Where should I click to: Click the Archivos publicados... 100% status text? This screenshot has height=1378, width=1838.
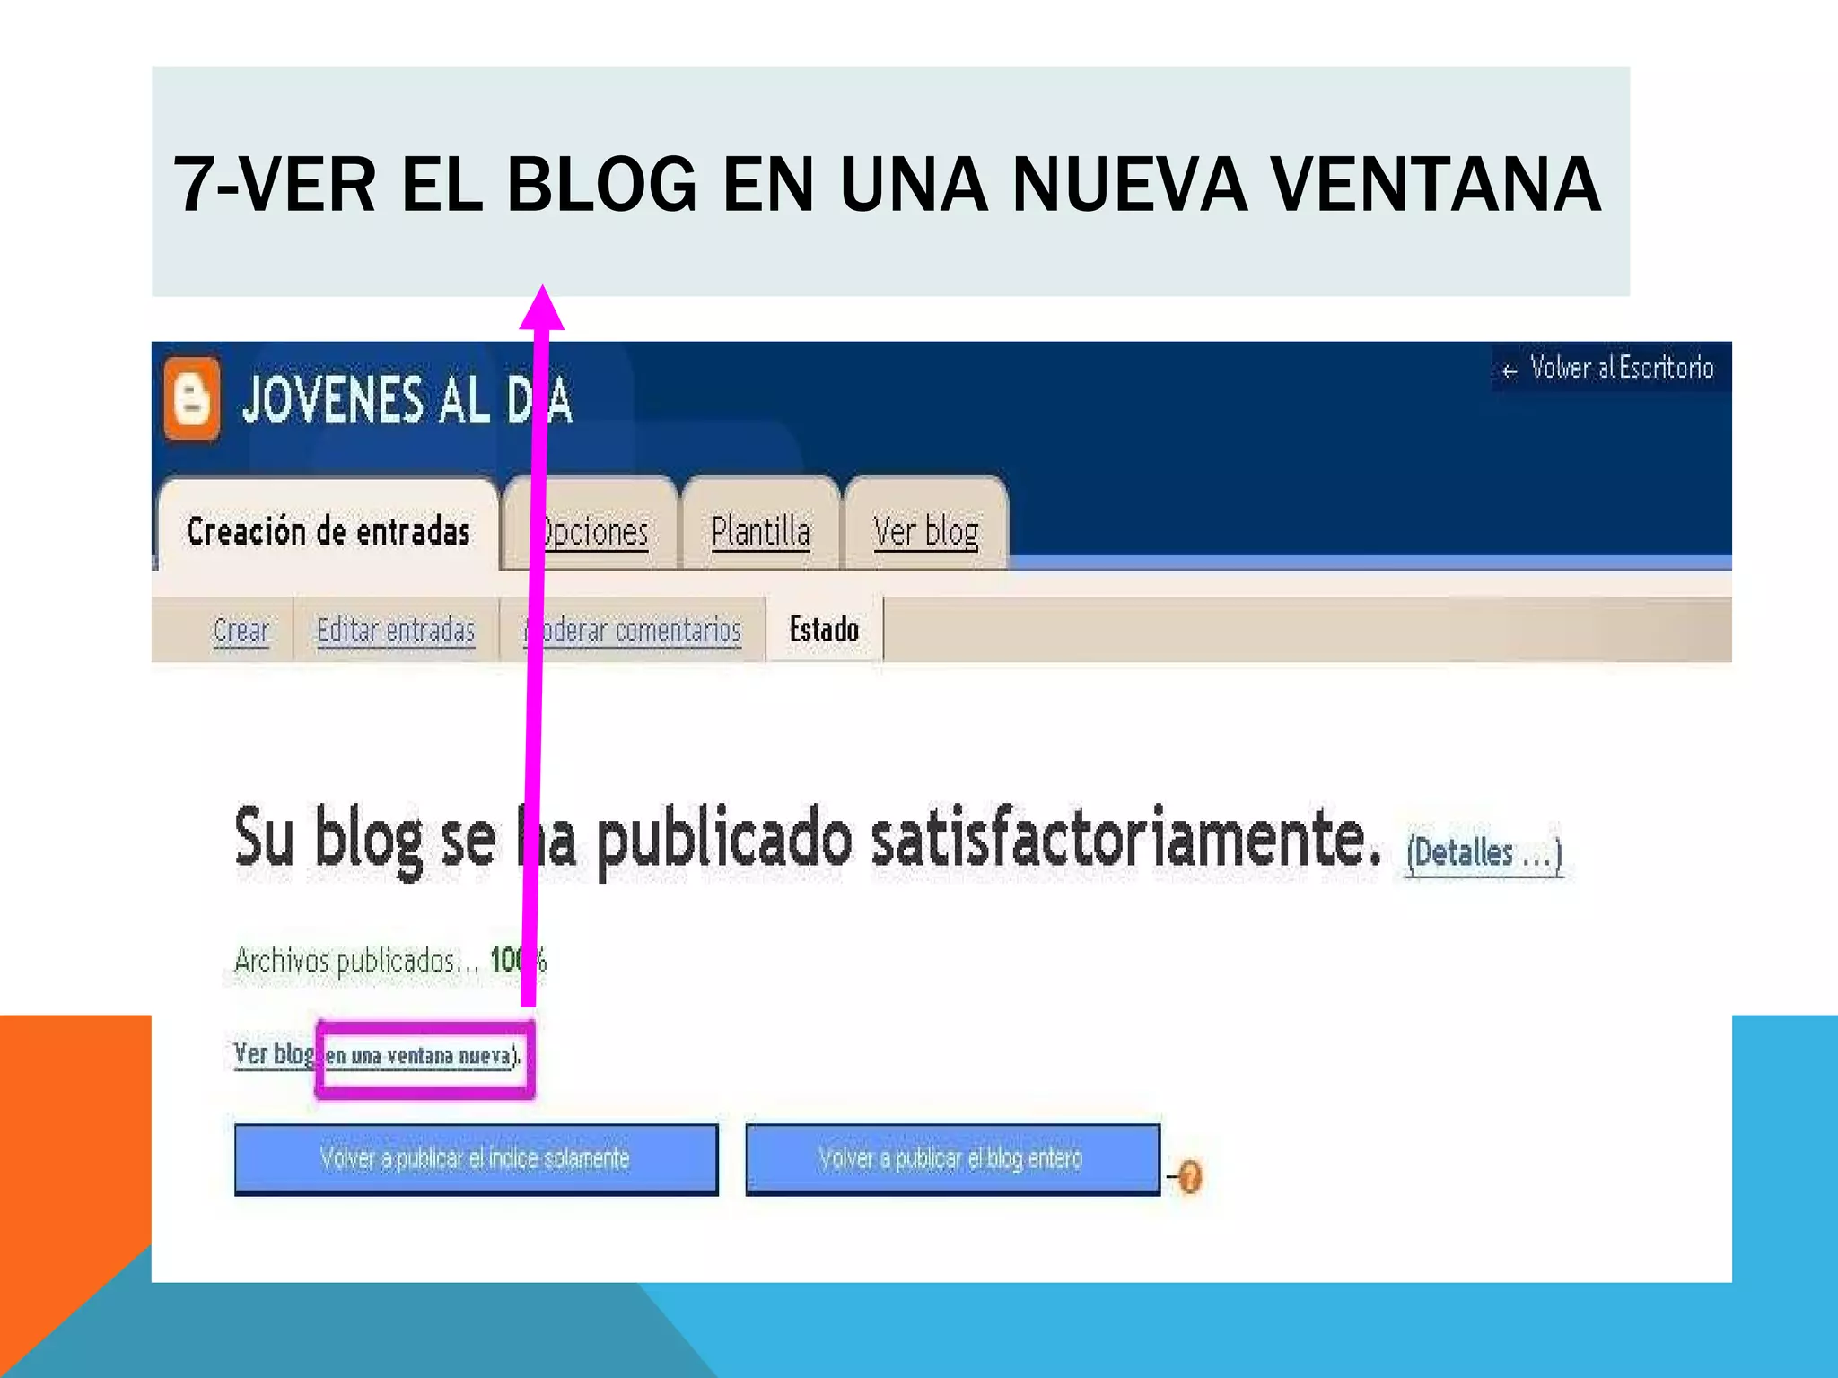tap(389, 961)
